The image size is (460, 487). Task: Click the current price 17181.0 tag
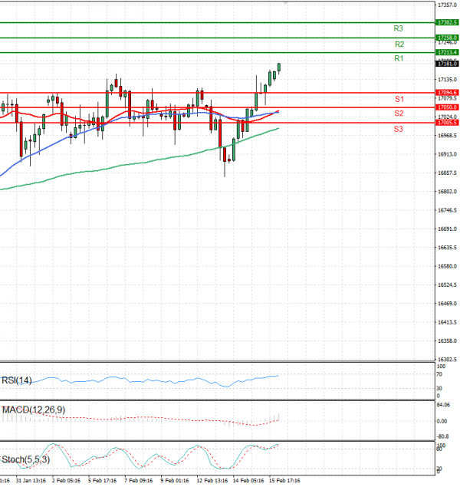[x=446, y=65]
